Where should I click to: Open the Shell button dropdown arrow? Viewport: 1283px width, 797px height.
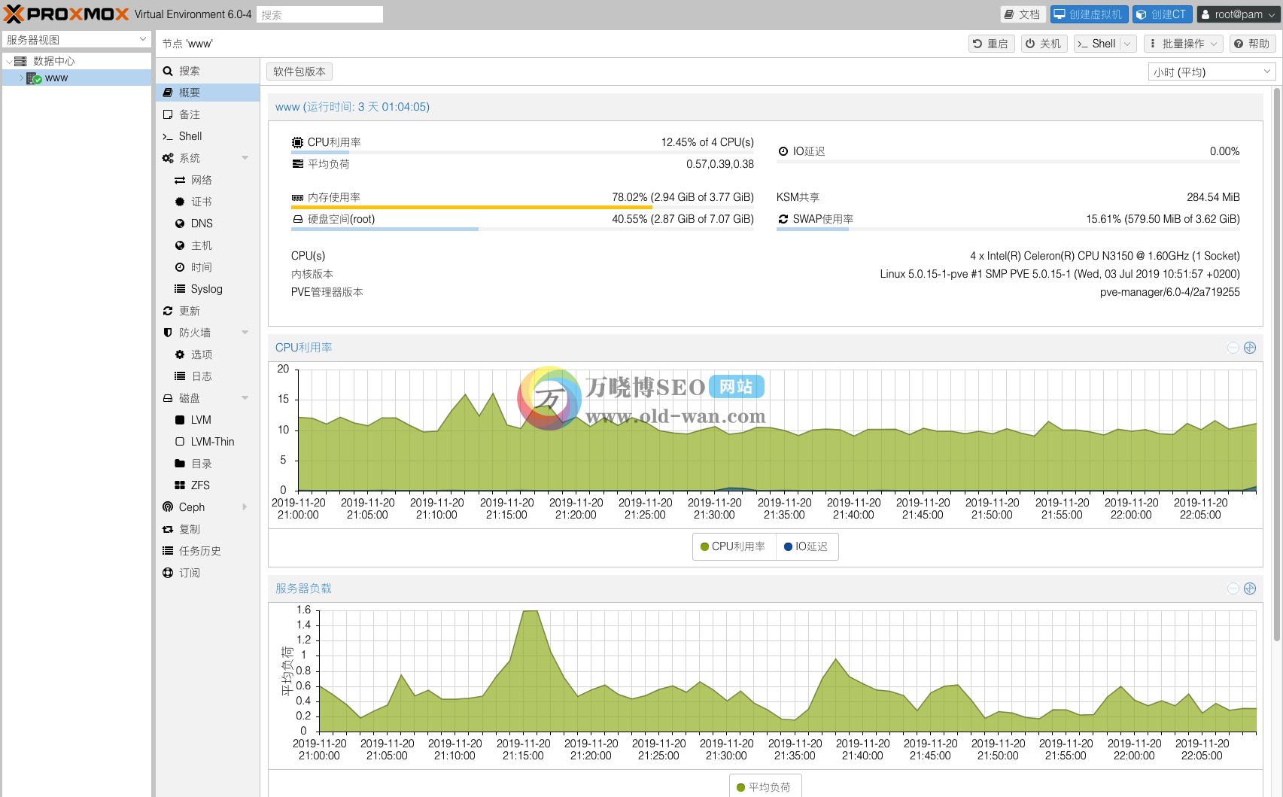(1127, 44)
